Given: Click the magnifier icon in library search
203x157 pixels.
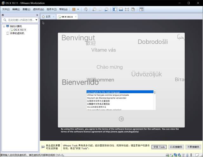Looking at the screenshot, I should click(5, 20).
